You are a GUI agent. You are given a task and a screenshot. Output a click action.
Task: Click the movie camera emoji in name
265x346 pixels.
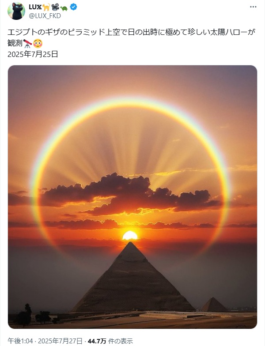(55, 7)
